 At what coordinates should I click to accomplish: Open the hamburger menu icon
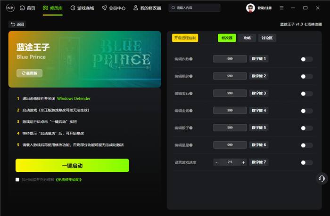tap(281, 8)
